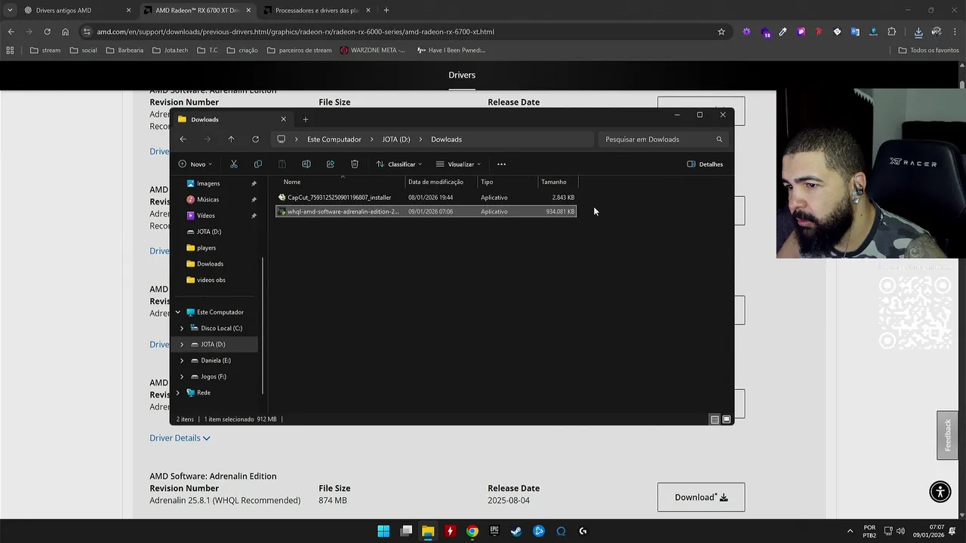Click Este Computador in address breadcrumb
This screenshot has width=966, height=543.
pos(334,139)
